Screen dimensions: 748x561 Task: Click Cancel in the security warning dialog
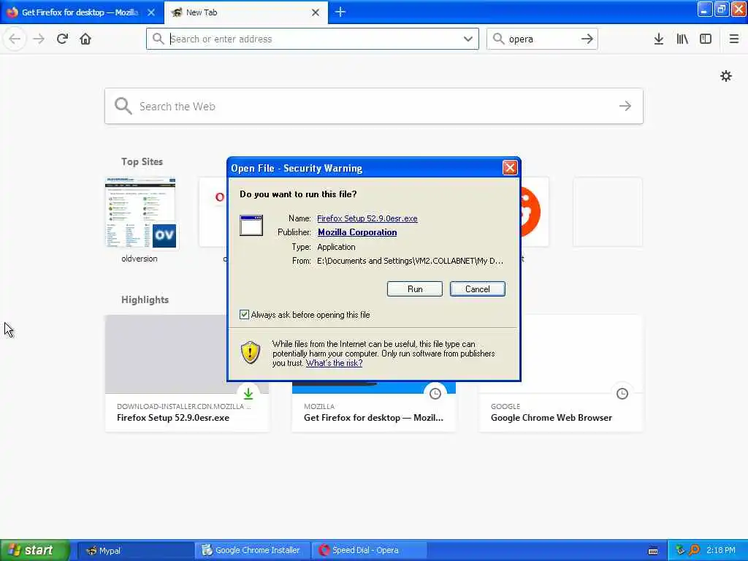click(x=477, y=289)
